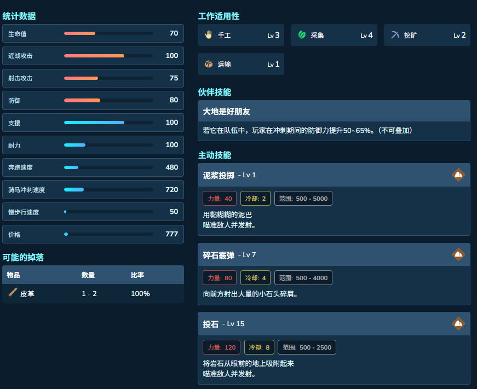Click the 范围: 500 - 5000 tag
Viewport: 477px width, 389px height.
pyautogui.click(x=303, y=199)
